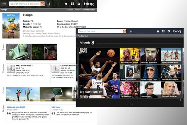Tap the Rango breadcrumb label in gray bar
Image resolution: width=187 pixels, height=125 pixels.
4,10
